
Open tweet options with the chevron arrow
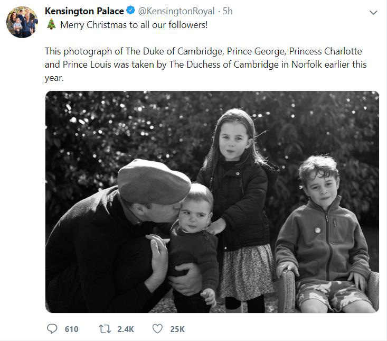pyautogui.click(x=373, y=12)
